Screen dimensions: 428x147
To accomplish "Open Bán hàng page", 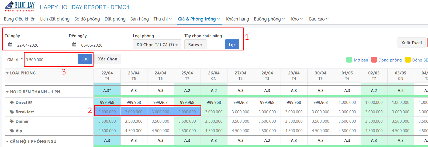I will point(139,19).
